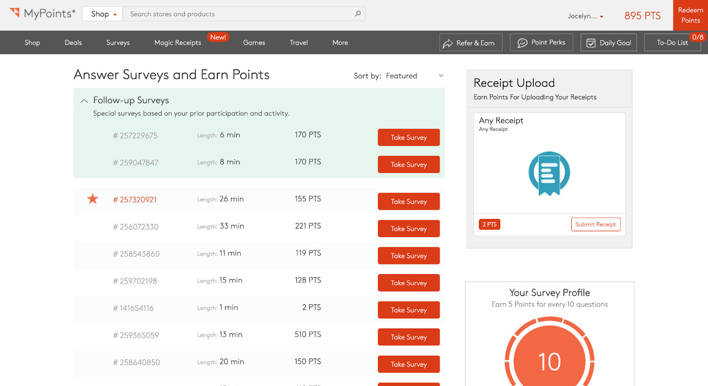The image size is (708, 386).
Task: Click the New! badge on Magic Receipts
Action: (218, 37)
